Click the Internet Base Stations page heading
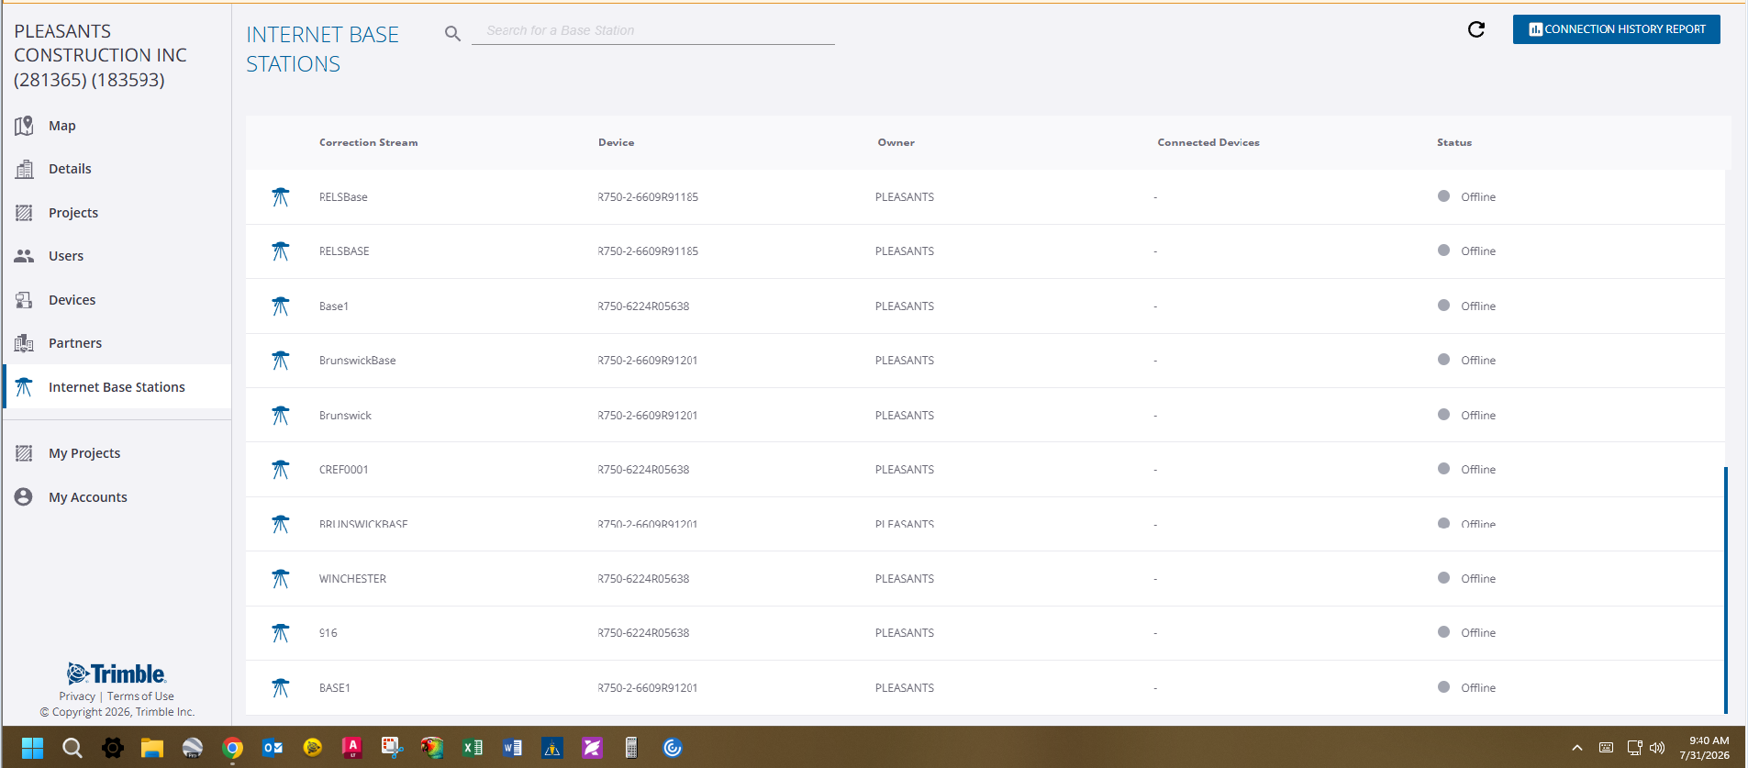 [x=322, y=50]
